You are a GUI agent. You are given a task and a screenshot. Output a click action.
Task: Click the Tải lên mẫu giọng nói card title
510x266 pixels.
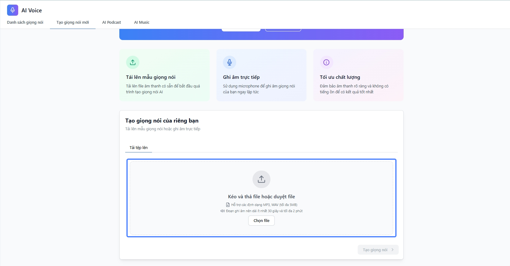point(151,77)
